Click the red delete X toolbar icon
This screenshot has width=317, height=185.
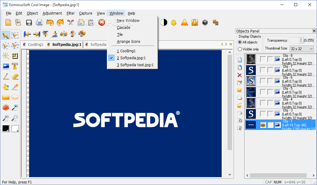point(102,22)
